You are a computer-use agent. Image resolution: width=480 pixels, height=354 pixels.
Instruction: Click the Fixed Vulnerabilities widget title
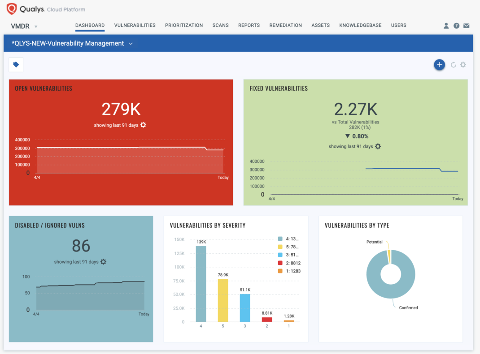pos(279,88)
